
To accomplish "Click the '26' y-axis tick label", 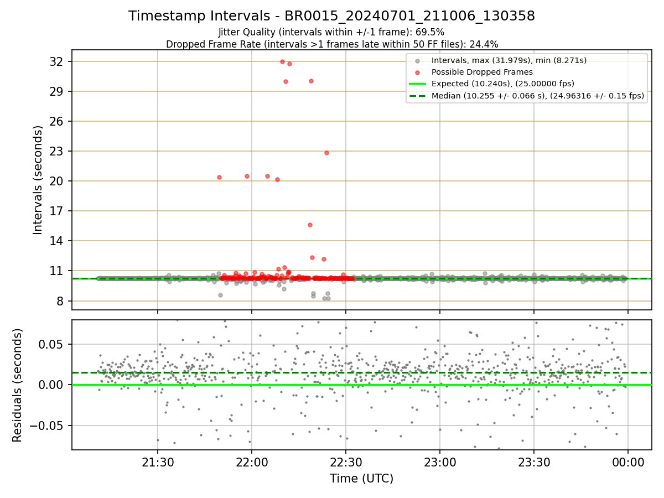I will [x=58, y=121].
